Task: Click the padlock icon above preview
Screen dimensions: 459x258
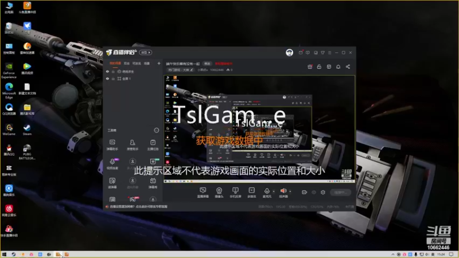Action: (319, 67)
